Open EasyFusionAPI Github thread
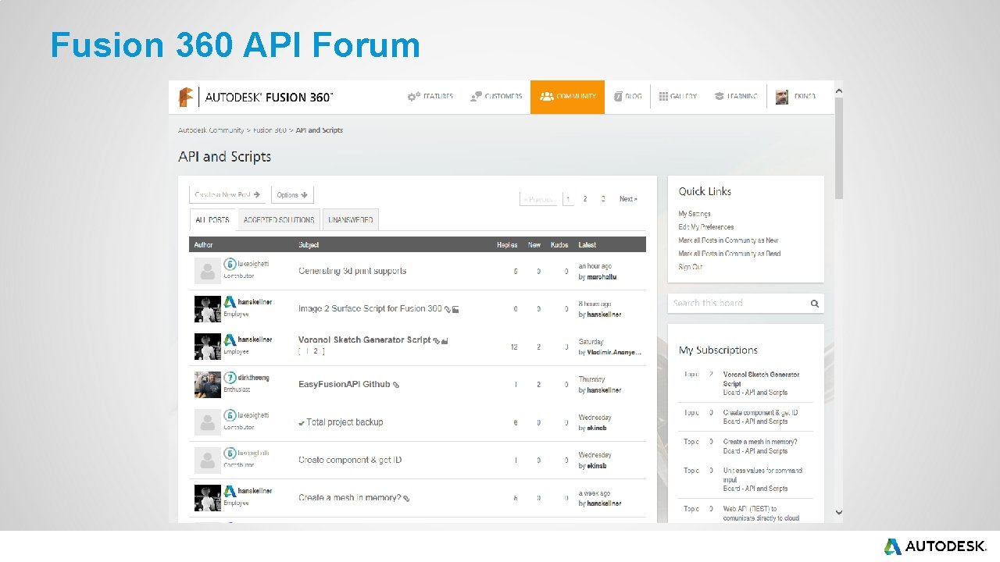The height and width of the screenshot is (562, 1000). (345, 385)
